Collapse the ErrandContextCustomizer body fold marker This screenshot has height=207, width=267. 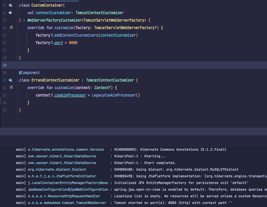click(x=17, y=80)
